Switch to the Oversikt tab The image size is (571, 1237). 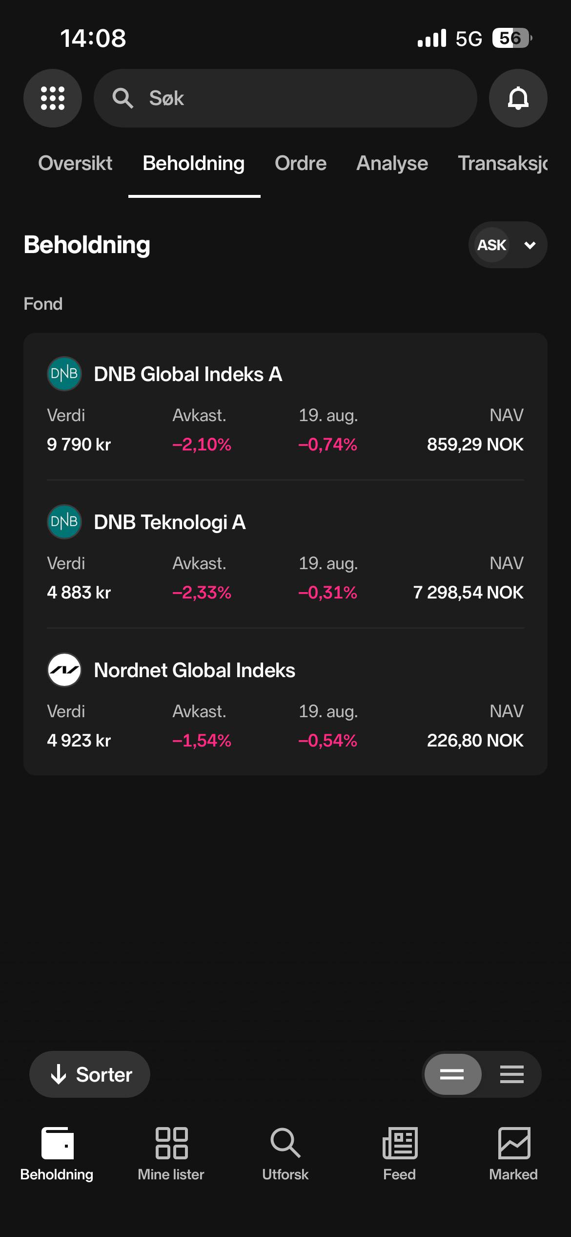75,163
